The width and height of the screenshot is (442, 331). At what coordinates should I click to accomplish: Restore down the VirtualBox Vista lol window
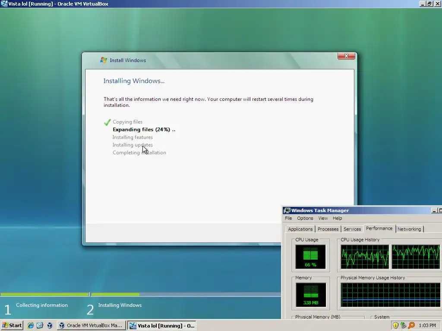pos(429,4)
